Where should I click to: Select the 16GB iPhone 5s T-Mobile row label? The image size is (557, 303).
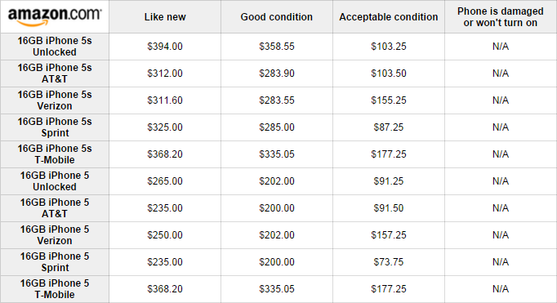tap(55, 154)
